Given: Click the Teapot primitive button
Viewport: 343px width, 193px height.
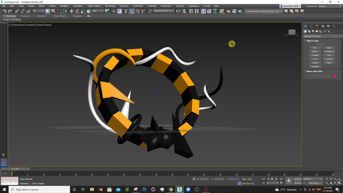Looking at the screenshot, I should tap(315, 63).
